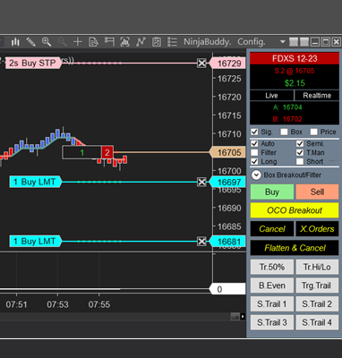Cancel the Buy LMT order at 16681
This screenshot has width=342, height=358.
click(x=202, y=242)
